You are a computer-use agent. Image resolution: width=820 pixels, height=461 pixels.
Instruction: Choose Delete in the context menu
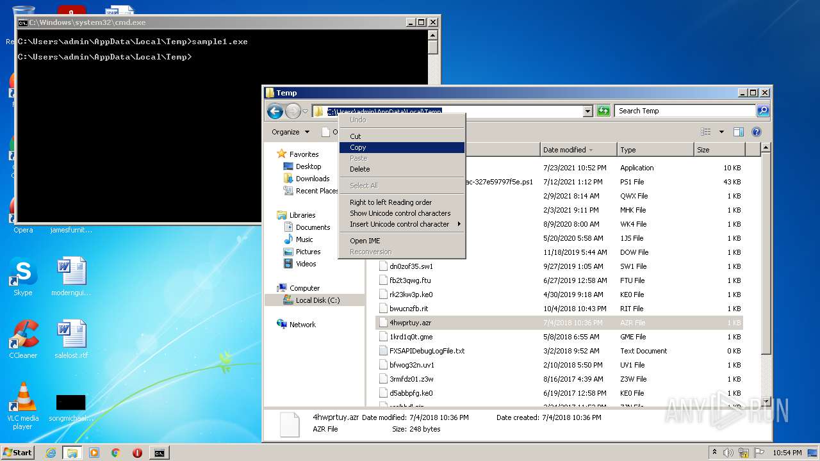tap(402, 169)
